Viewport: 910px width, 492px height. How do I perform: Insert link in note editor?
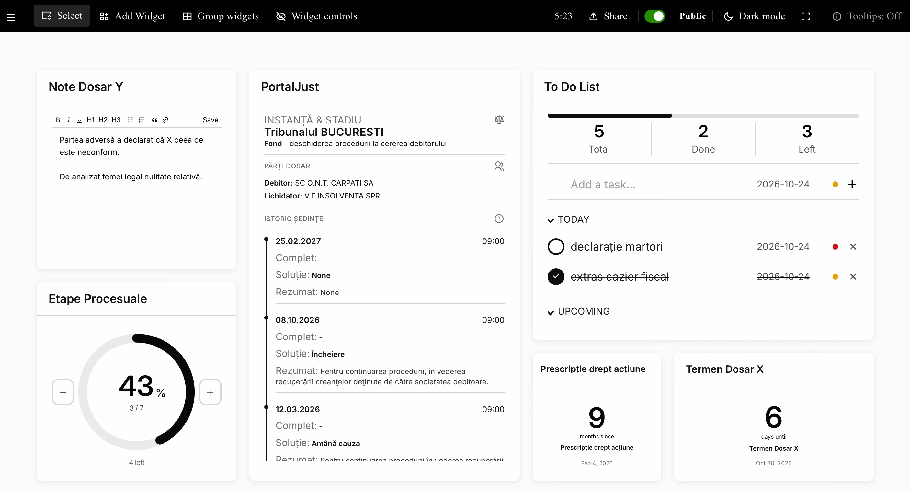tap(165, 120)
